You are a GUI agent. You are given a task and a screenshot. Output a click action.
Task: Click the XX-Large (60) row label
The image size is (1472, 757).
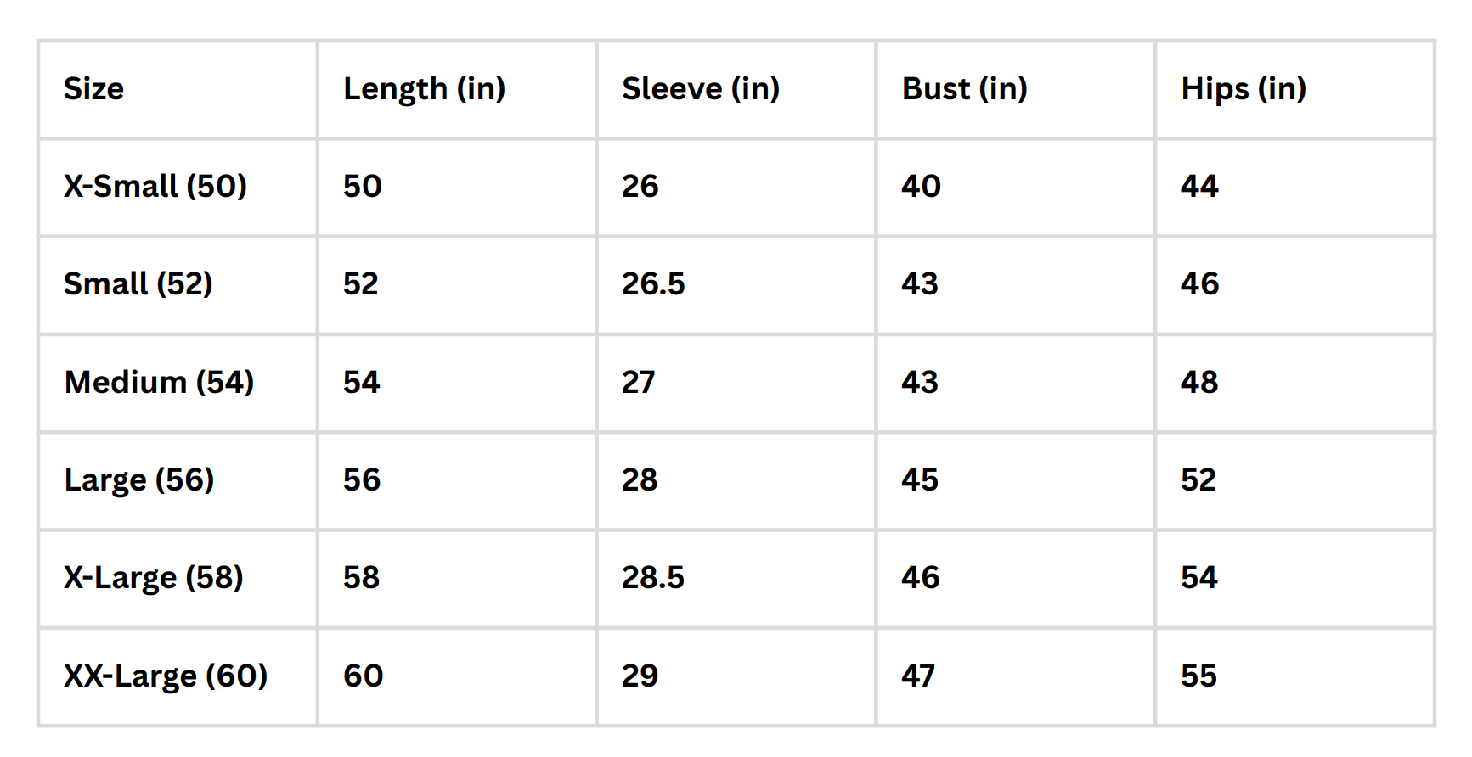[166, 676]
